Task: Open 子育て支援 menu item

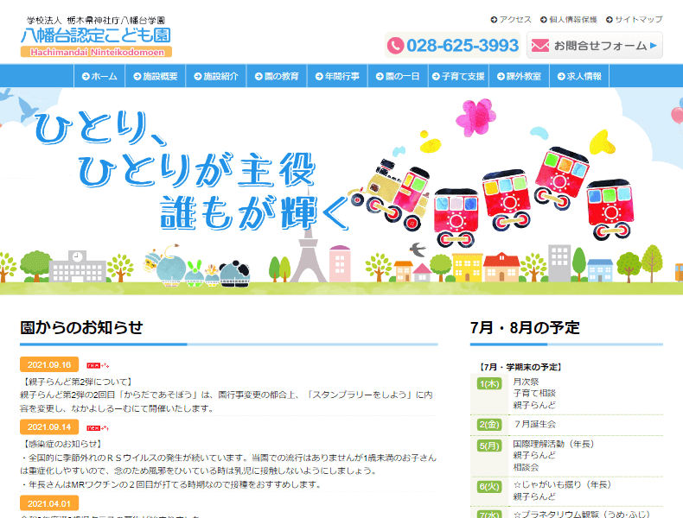Action: 459,76
